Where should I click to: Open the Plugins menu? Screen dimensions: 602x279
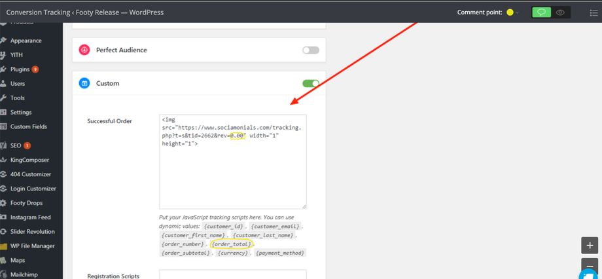(x=20, y=69)
